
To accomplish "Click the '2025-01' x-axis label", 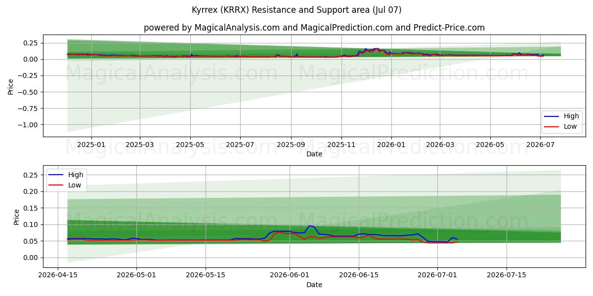I will [x=91, y=145].
